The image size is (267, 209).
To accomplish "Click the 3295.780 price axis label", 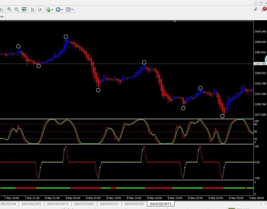I will pyautogui.click(x=260, y=104).
